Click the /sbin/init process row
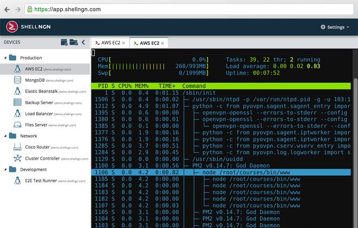The height and width of the screenshot is (228, 358). pos(221,93)
